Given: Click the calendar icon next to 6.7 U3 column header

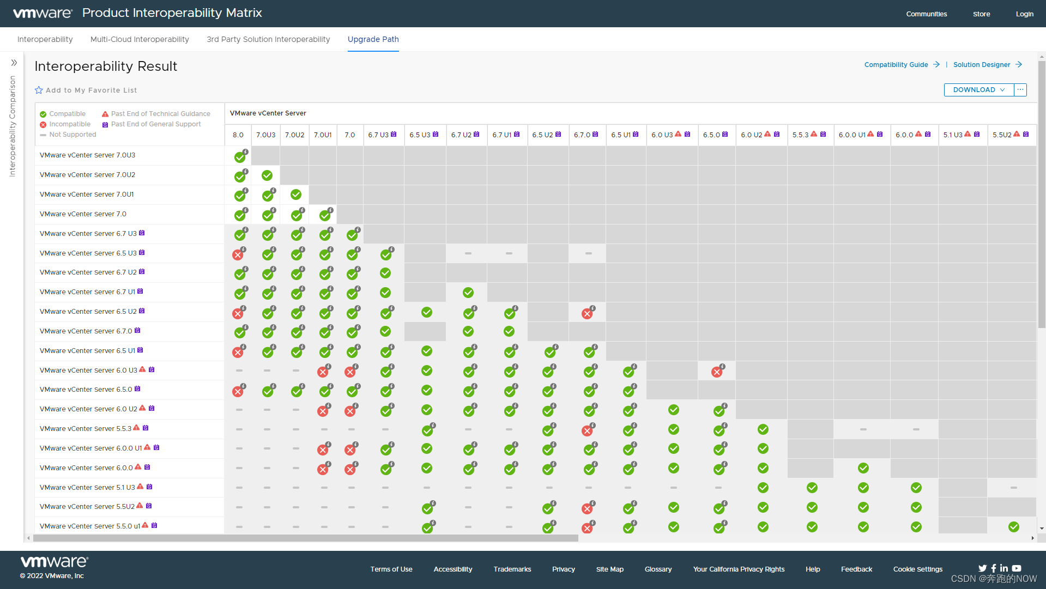Looking at the screenshot, I should 394,134.
